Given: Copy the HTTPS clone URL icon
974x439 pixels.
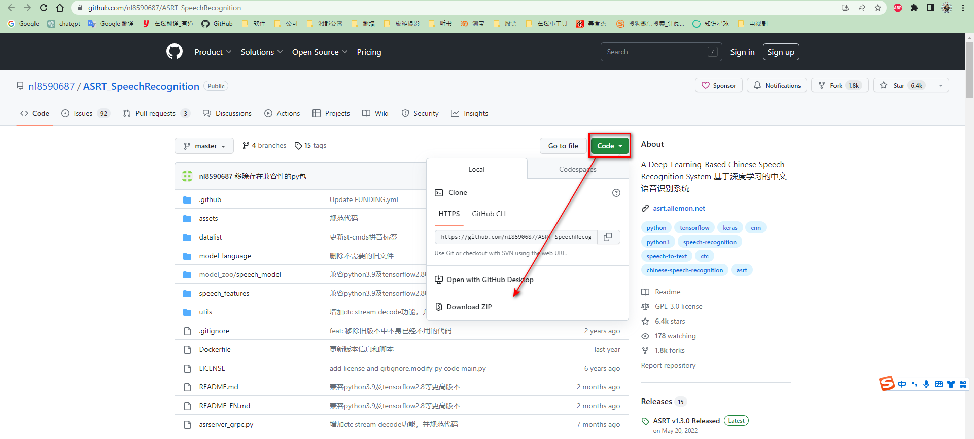Looking at the screenshot, I should 608,237.
